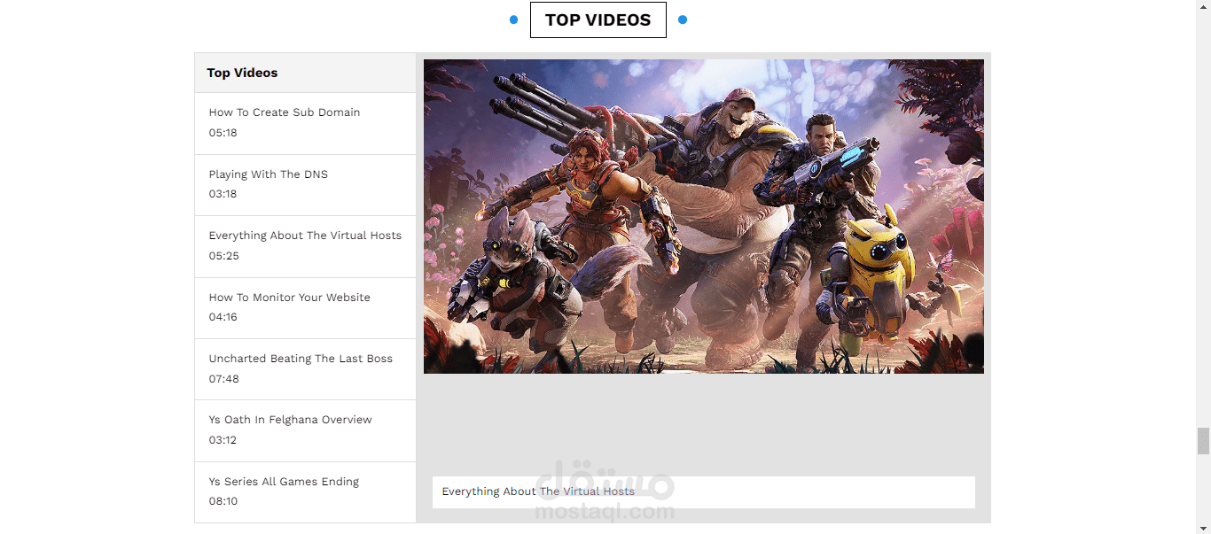The height and width of the screenshot is (534, 1211).
Task: Click the 03:12 duration text
Action: coord(223,440)
